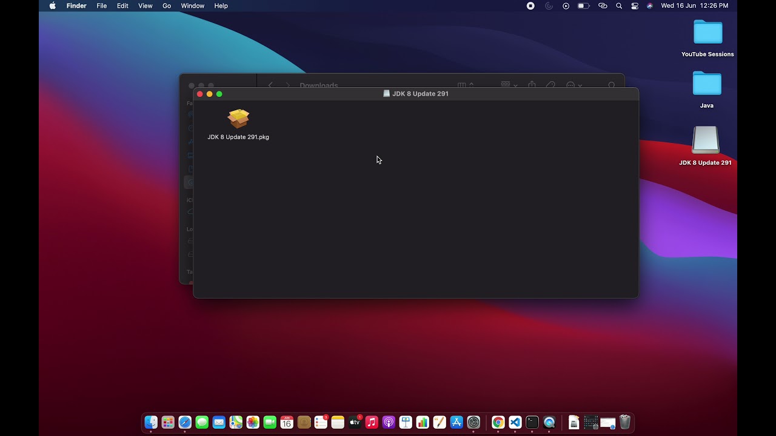Open Pages from the Dock
This screenshot has width=776, height=436.
point(440,422)
